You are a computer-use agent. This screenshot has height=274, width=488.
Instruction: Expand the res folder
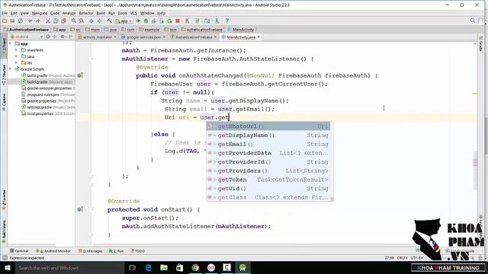(x=17, y=62)
